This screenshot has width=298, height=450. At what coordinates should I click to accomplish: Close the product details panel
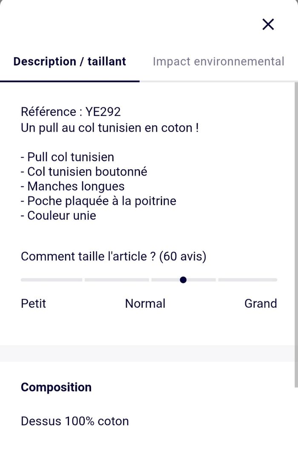click(x=268, y=25)
